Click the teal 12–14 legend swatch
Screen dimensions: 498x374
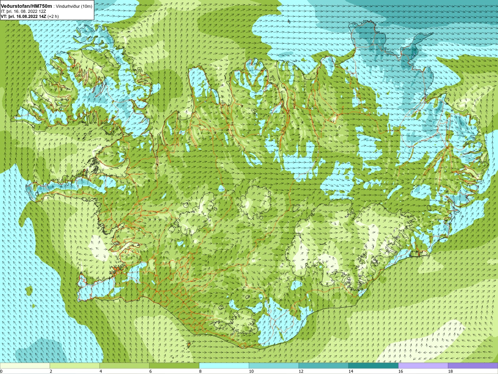coord(324,366)
